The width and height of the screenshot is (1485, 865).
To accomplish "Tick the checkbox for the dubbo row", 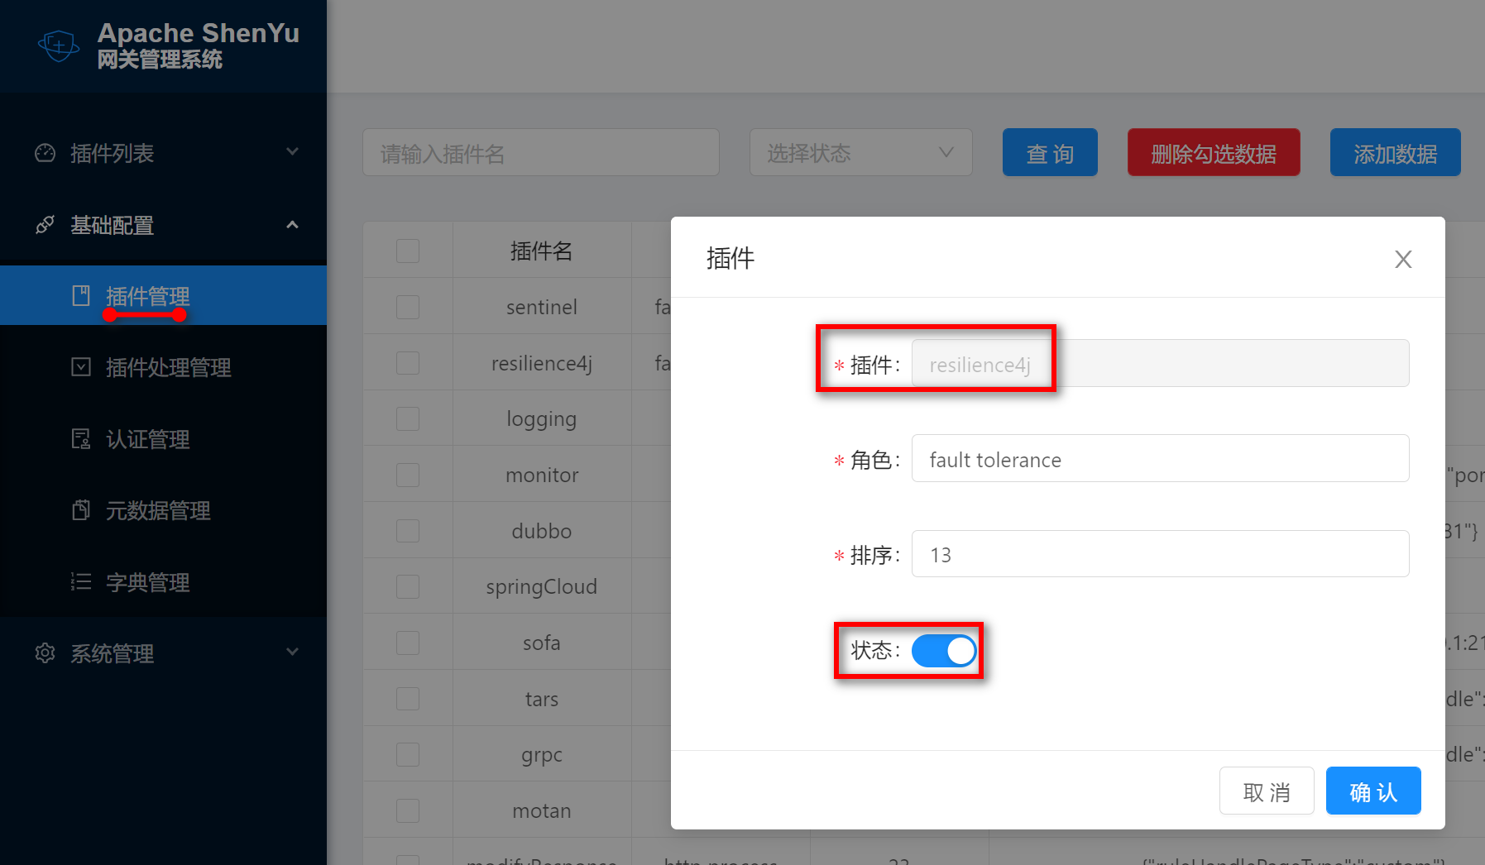I will (408, 531).
